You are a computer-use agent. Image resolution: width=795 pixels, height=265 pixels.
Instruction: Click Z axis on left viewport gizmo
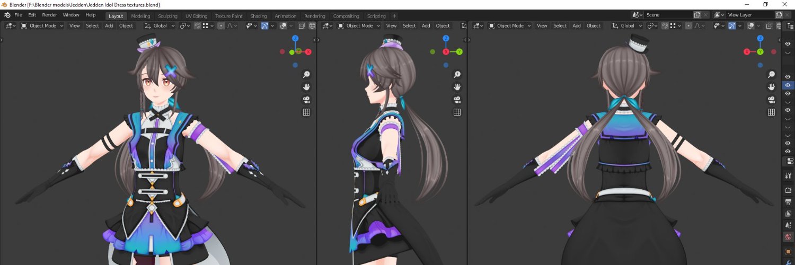295,38
